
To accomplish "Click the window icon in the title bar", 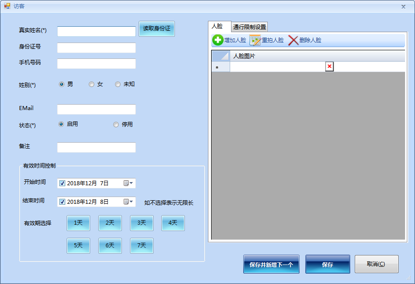I will pos(7,6).
